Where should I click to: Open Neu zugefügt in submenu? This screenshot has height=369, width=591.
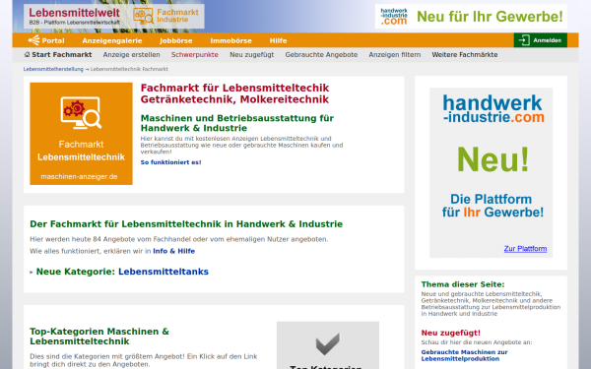click(252, 54)
